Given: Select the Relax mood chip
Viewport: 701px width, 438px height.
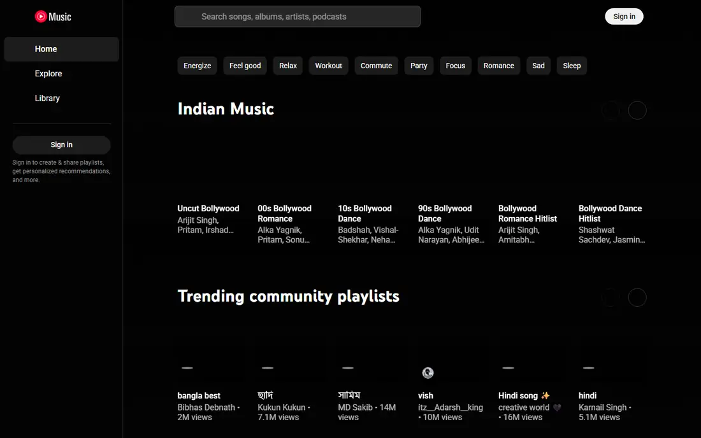Looking at the screenshot, I should pos(288,66).
